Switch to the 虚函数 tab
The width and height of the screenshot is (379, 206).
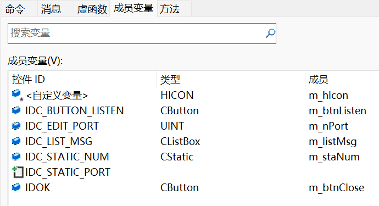point(92,9)
